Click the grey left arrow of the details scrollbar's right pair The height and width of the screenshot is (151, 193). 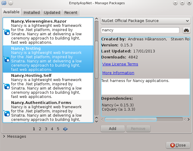click(x=185, y=120)
